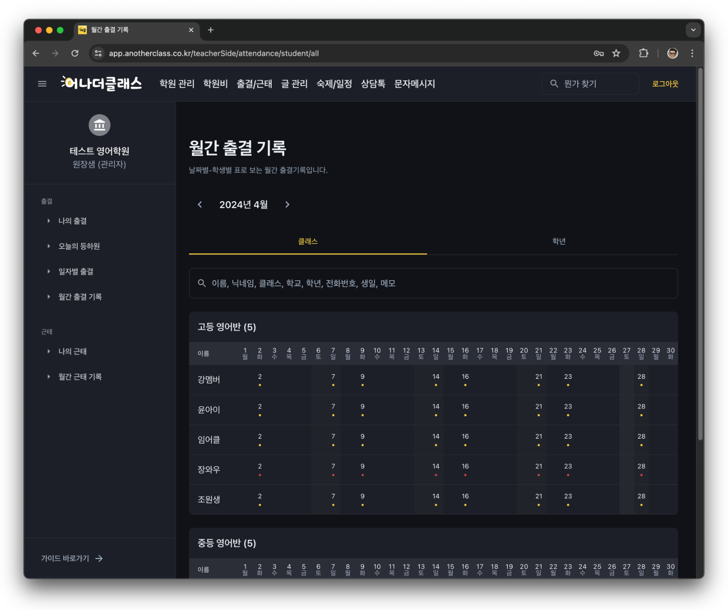Bookmark this page with star icon
728x610 pixels.
(x=616, y=53)
